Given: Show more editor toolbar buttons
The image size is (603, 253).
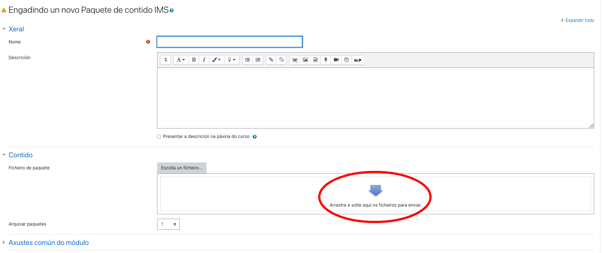Looking at the screenshot, I should [x=165, y=60].
